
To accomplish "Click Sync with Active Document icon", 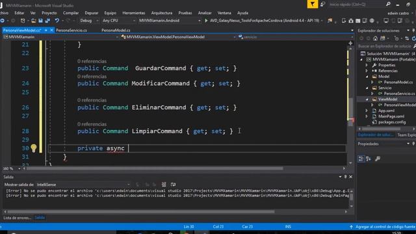I will [407, 38].
